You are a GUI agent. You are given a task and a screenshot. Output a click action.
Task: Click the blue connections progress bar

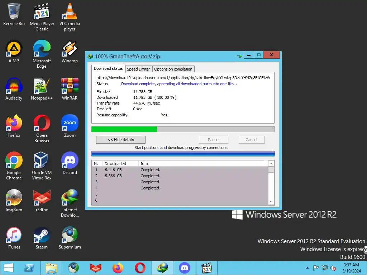(x=183, y=154)
